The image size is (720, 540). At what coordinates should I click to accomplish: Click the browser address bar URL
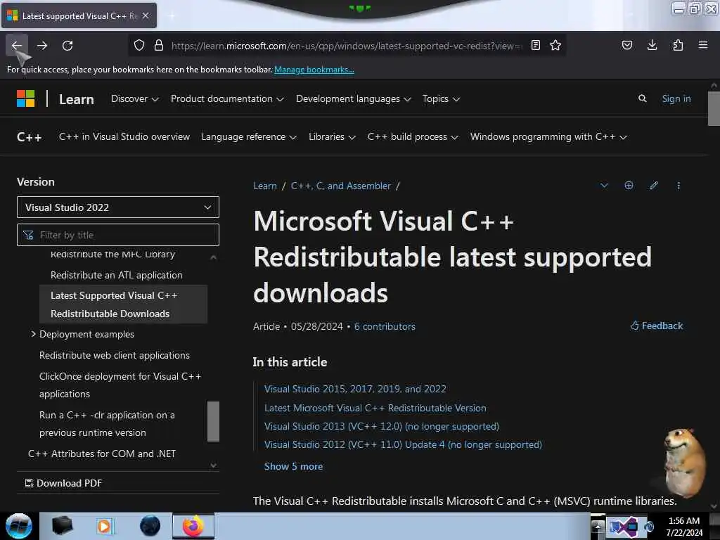tap(346, 46)
